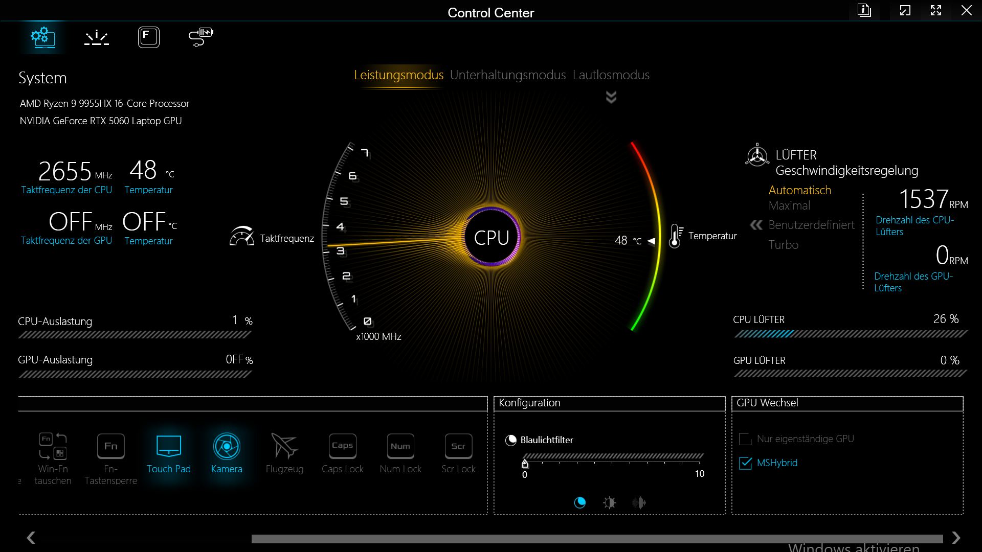Toggle the Touch Pad button
Image resolution: width=982 pixels, height=552 pixels.
tap(168, 446)
